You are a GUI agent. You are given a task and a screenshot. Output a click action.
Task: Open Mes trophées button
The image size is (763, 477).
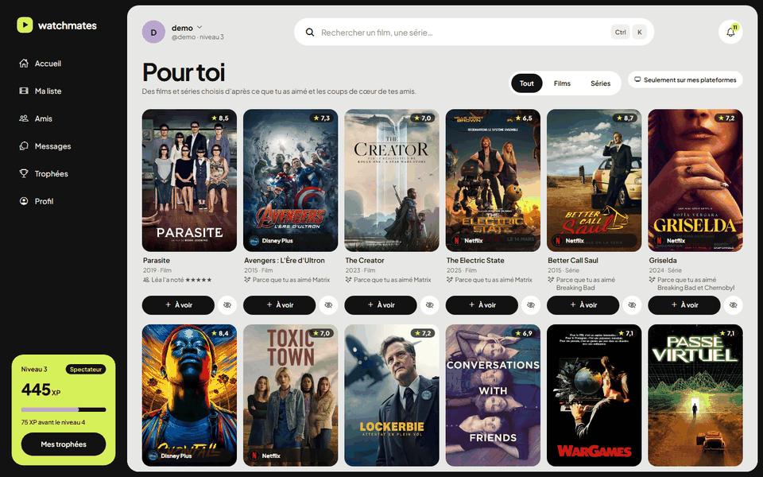(x=64, y=444)
